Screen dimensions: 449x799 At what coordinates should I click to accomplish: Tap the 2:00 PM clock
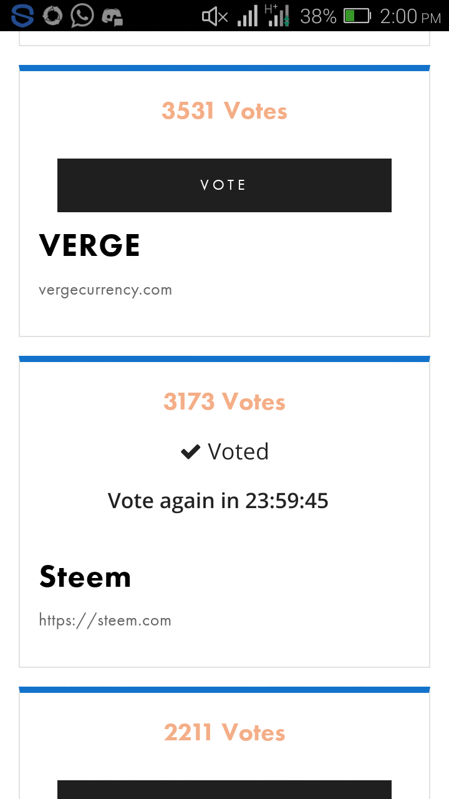point(410,16)
